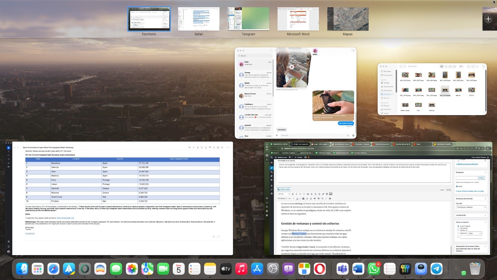The width and height of the screenshot is (497, 280).
Task: Click the Añadir una nueva categoría link
Action: 467,164
